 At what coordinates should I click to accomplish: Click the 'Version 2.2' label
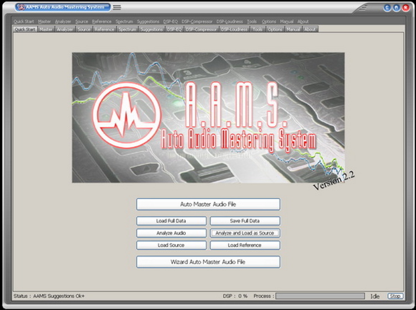pyautogui.click(x=334, y=180)
